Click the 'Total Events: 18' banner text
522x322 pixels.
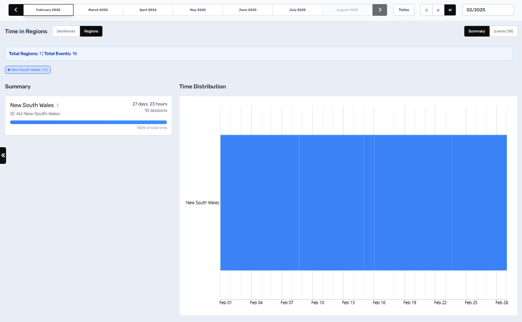click(61, 54)
